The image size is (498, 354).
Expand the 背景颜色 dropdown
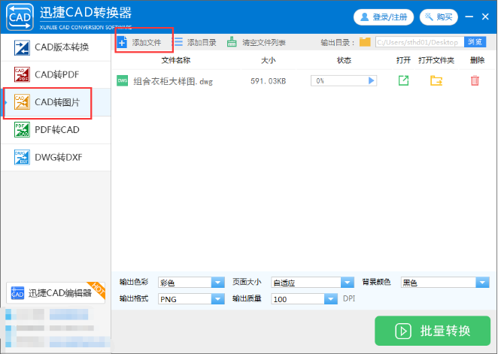482,283
